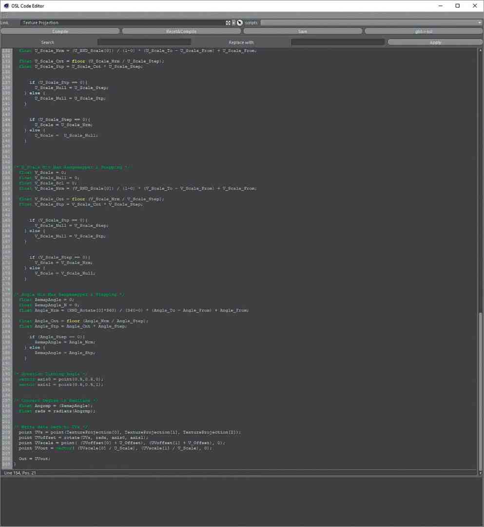
Task: Click inside the Search text field
Action: click(x=144, y=42)
